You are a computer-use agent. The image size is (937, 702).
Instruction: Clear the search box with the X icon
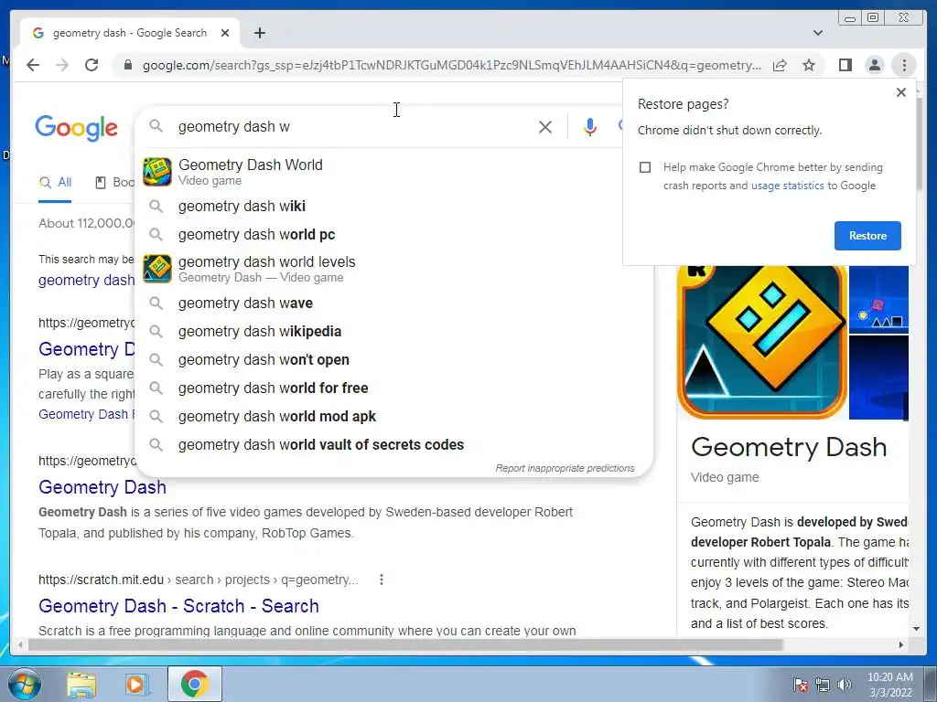pyautogui.click(x=545, y=126)
